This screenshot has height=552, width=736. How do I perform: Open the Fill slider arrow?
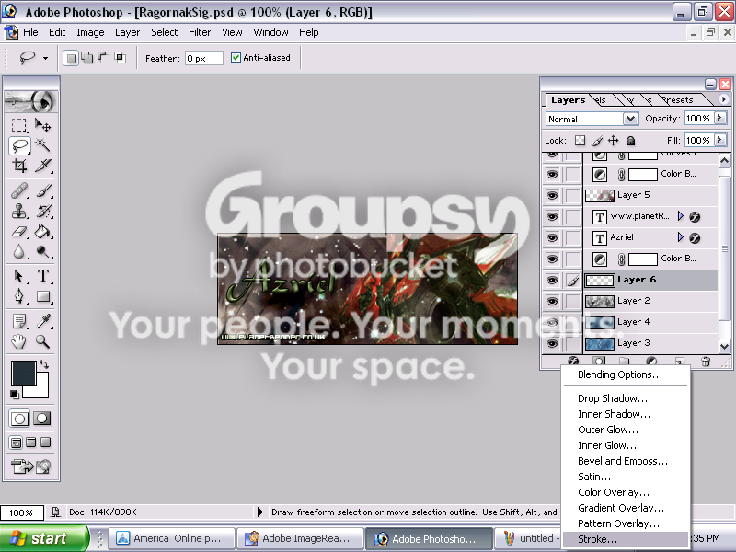pyautogui.click(x=720, y=140)
